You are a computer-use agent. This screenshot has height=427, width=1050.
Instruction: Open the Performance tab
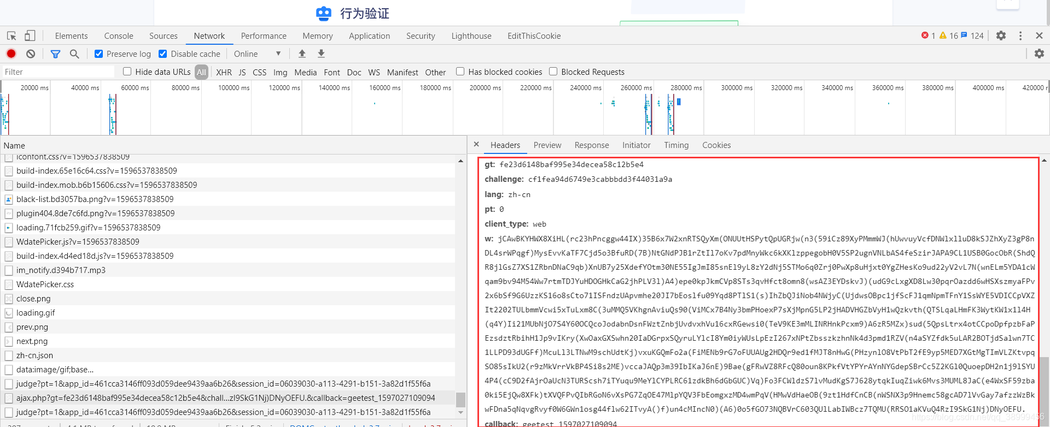[x=264, y=35]
